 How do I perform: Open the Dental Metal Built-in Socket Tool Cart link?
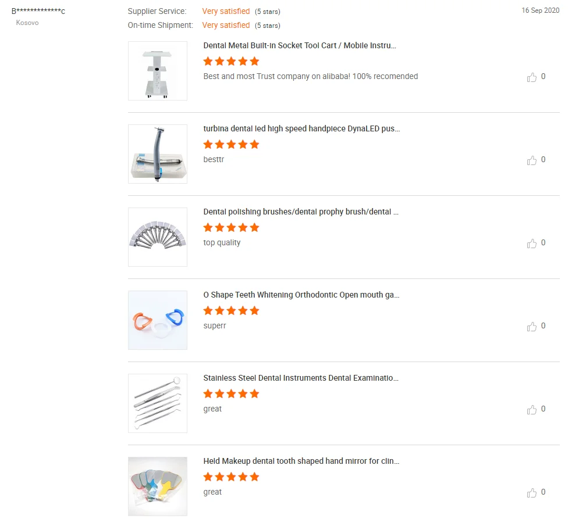tap(300, 45)
